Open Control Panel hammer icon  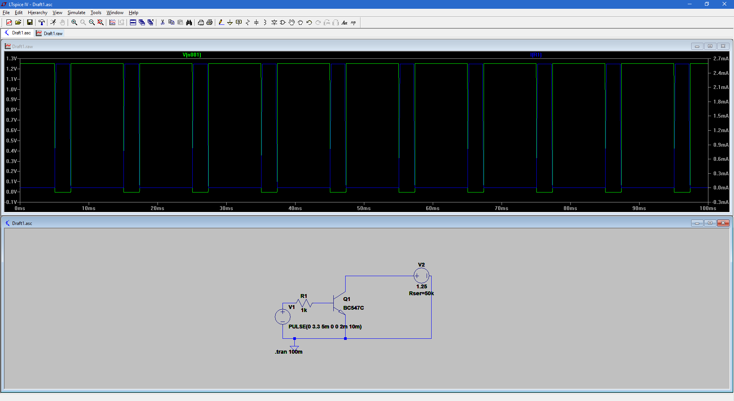click(42, 23)
